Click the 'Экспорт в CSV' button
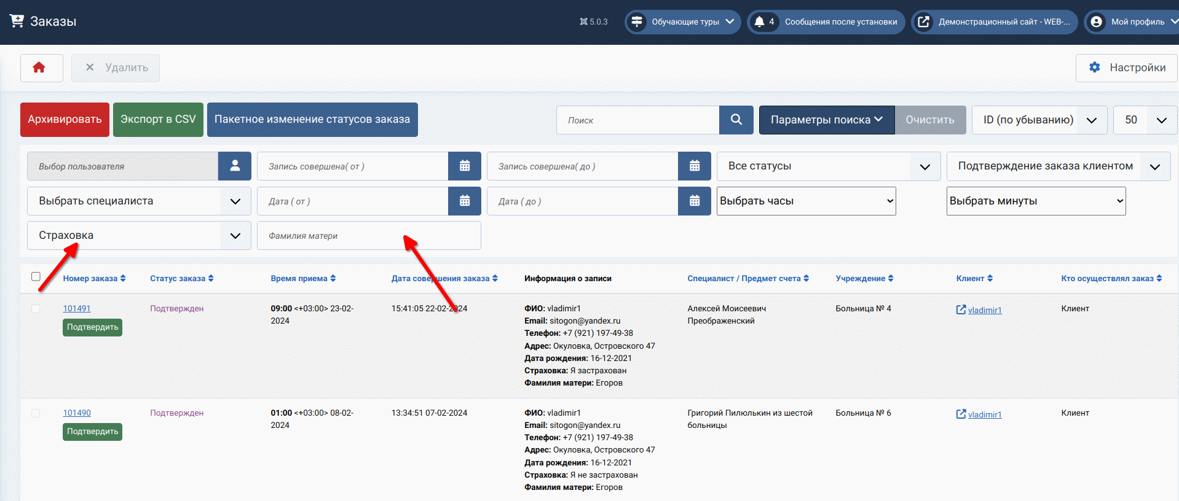 pos(158,119)
